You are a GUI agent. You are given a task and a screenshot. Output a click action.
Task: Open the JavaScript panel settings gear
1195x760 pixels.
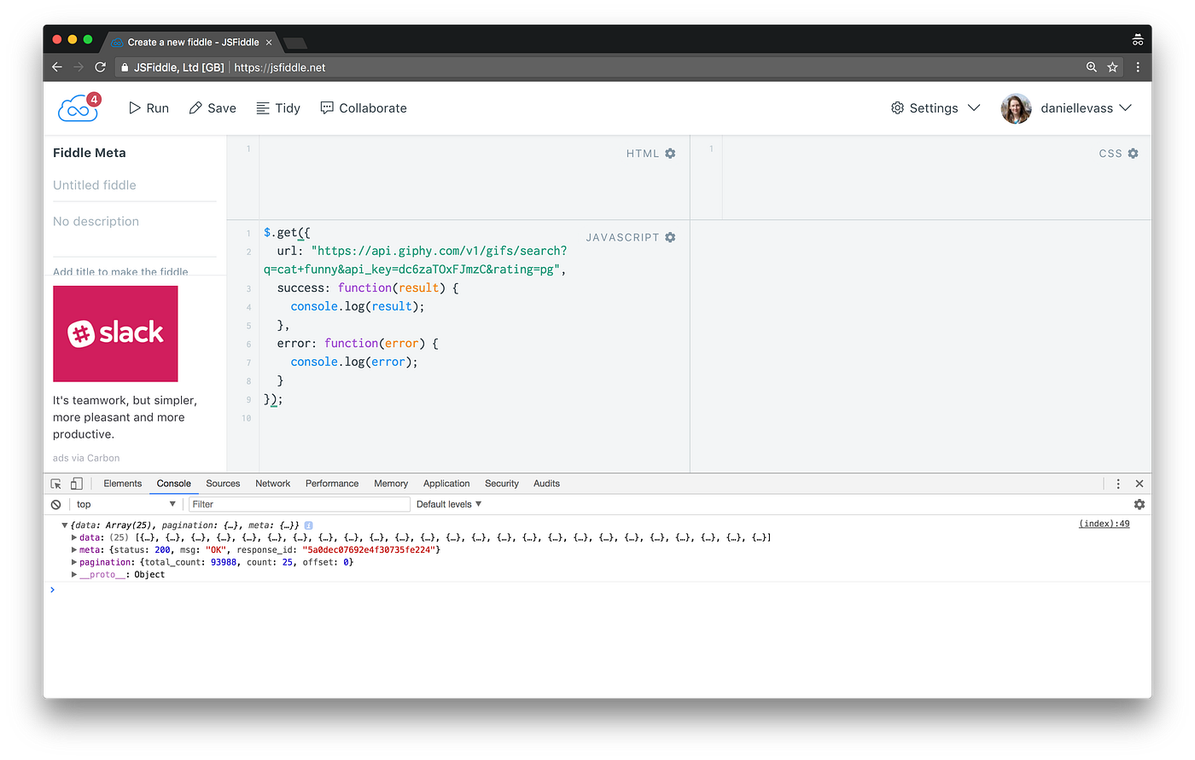pyautogui.click(x=670, y=237)
